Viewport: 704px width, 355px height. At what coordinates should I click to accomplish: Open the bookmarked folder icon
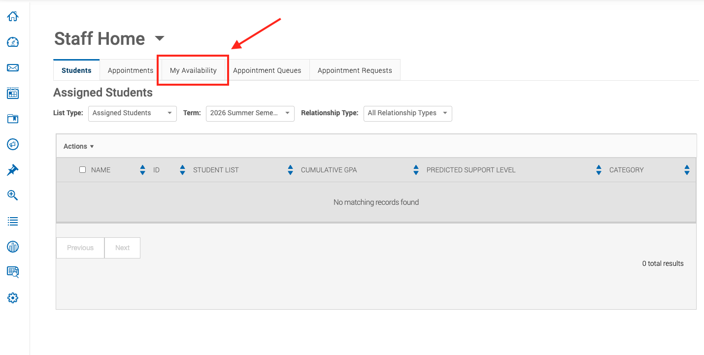(x=13, y=119)
